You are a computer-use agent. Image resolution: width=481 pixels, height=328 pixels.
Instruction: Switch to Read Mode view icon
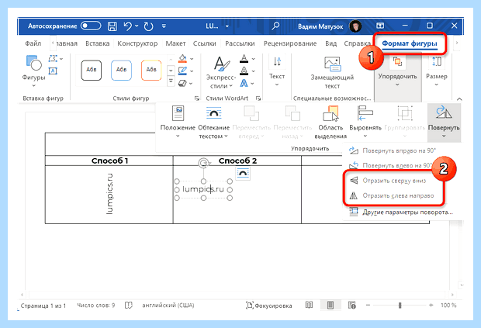[310, 305]
